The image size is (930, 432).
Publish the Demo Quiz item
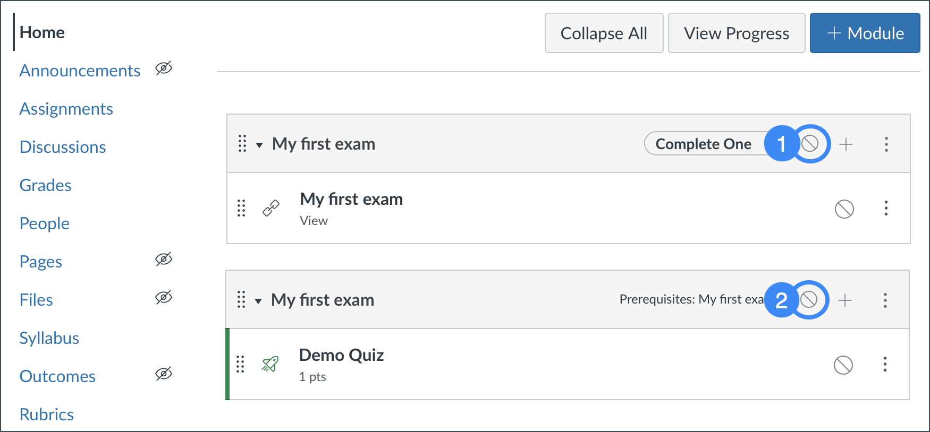point(843,365)
